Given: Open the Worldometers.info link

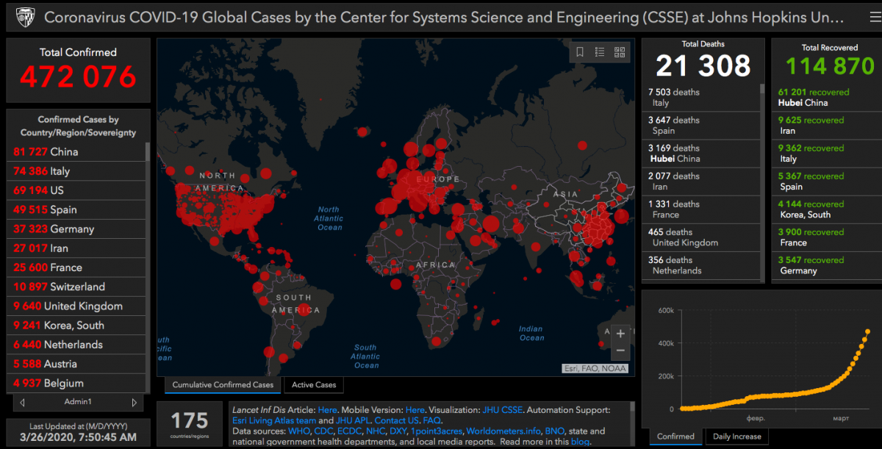Looking at the screenshot, I should [503, 431].
